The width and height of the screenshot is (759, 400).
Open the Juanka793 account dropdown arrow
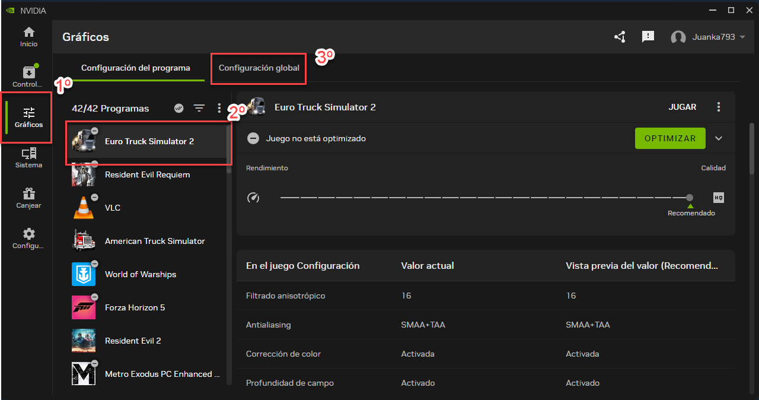coord(742,37)
